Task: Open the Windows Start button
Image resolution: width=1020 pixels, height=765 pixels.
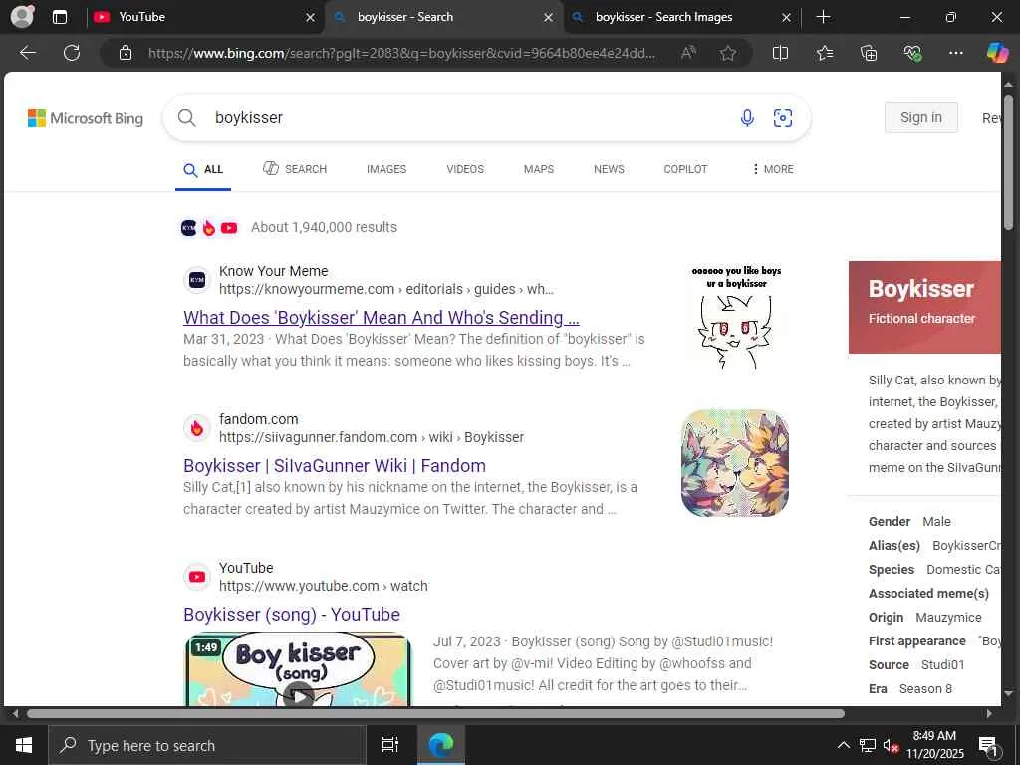Action: (x=24, y=745)
